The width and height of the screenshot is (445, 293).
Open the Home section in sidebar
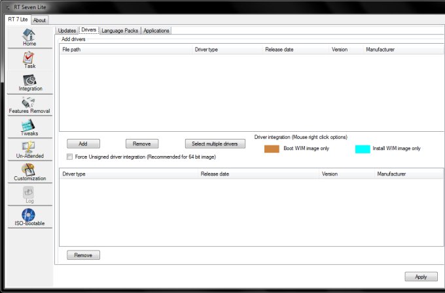[29, 38]
